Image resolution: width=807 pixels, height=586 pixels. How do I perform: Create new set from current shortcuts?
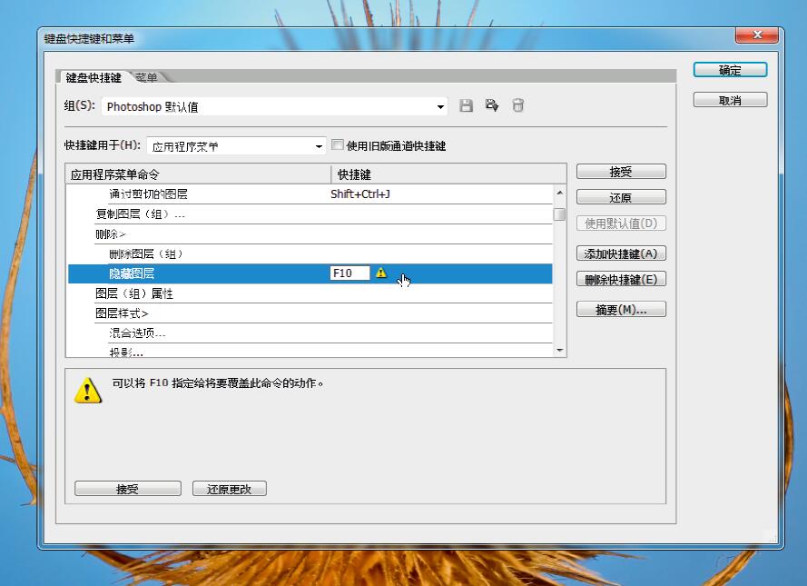point(491,105)
